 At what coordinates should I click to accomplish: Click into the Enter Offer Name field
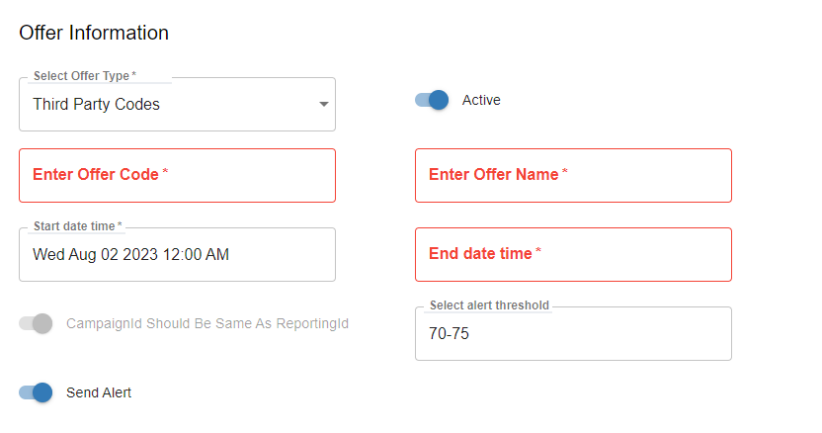coord(573,175)
